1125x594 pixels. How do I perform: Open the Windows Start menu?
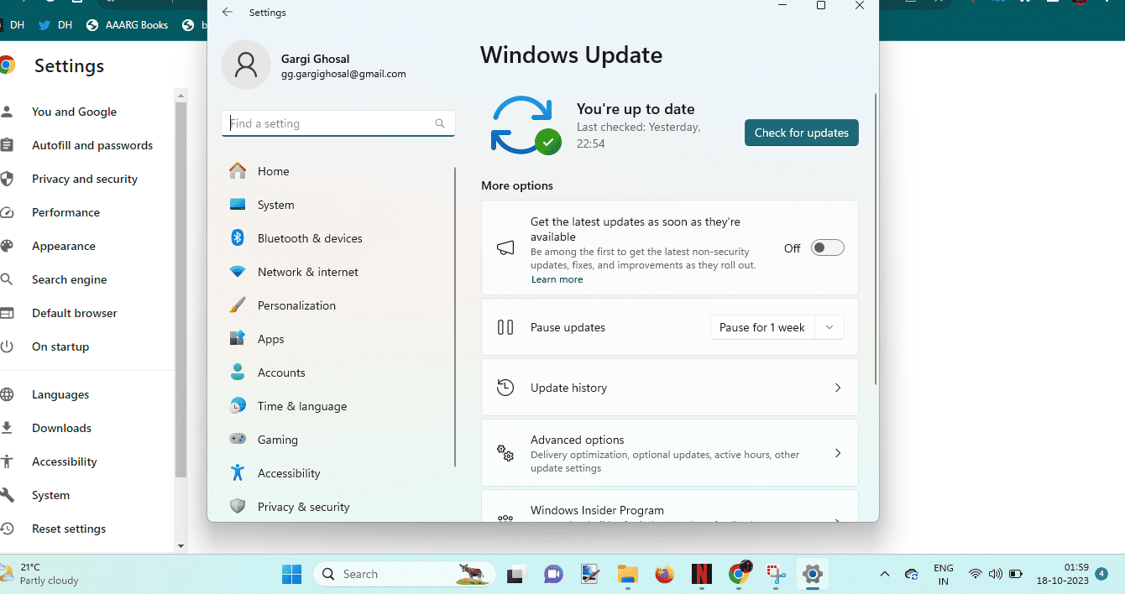tap(291, 574)
